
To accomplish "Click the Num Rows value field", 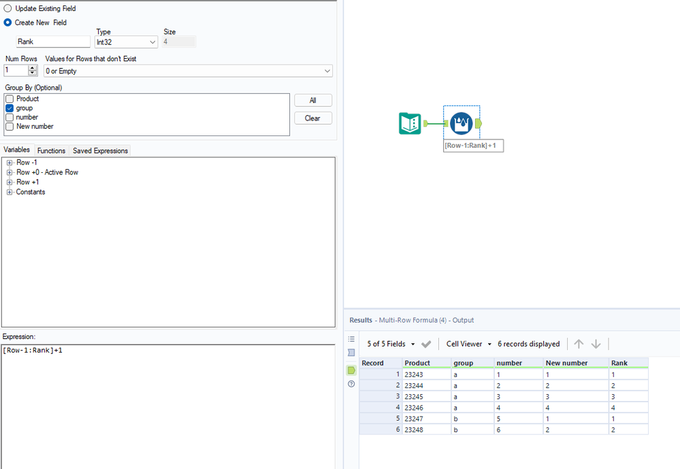I will (16, 70).
